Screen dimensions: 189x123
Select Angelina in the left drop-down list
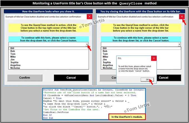point(49,65)
